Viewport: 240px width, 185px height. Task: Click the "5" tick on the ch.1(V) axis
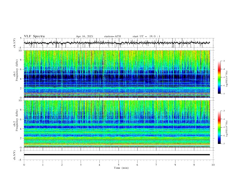[21, 38]
